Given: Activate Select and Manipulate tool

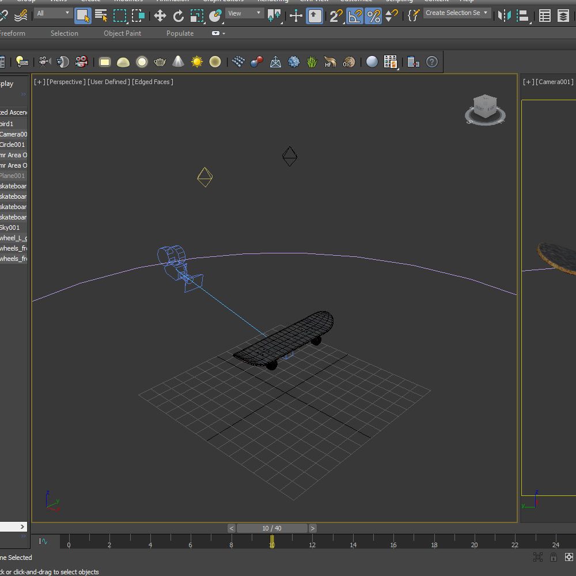Looking at the screenshot, I should point(295,16).
